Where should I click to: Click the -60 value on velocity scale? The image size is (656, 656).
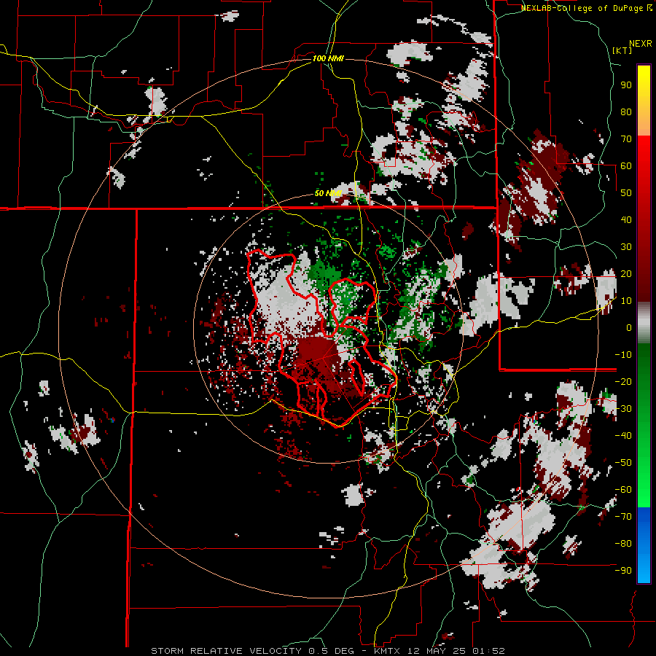(x=623, y=490)
